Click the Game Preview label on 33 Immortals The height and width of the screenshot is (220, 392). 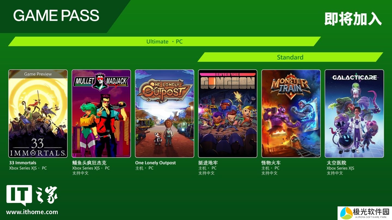pos(38,74)
